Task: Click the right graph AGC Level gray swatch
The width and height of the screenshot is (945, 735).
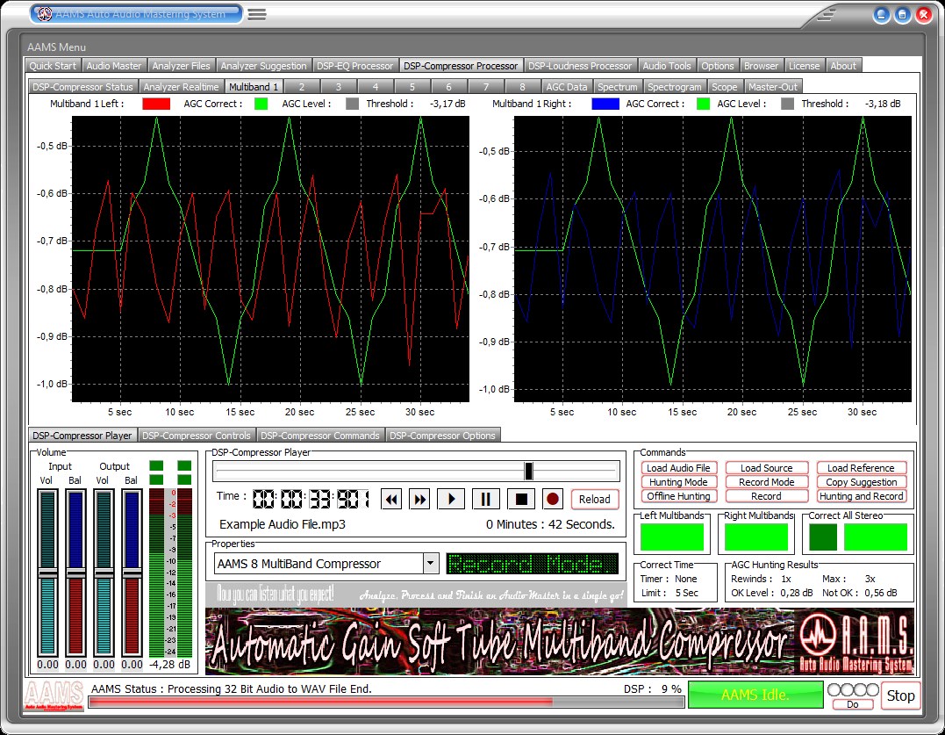Action: (x=787, y=104)
